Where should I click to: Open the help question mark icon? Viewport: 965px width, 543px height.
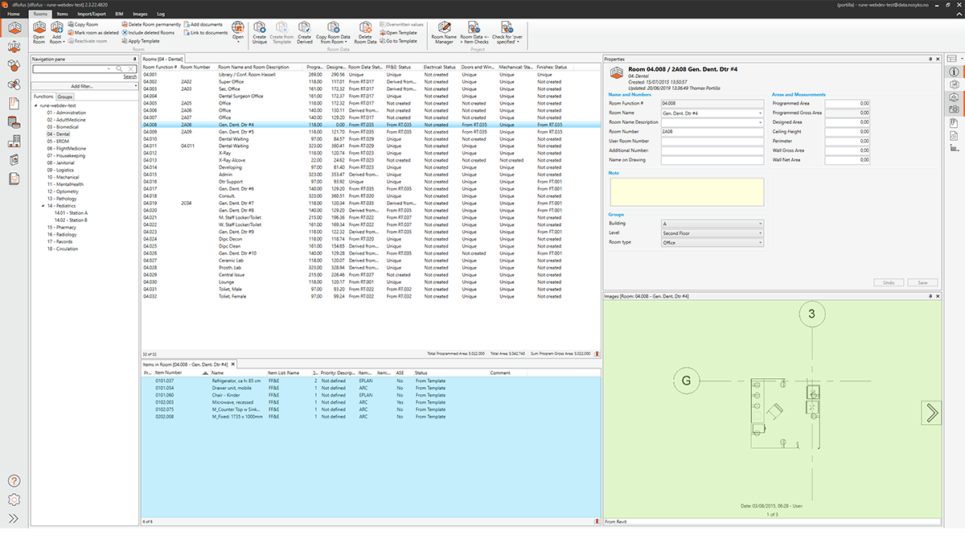pyautogui.click(x=14, y=480)
